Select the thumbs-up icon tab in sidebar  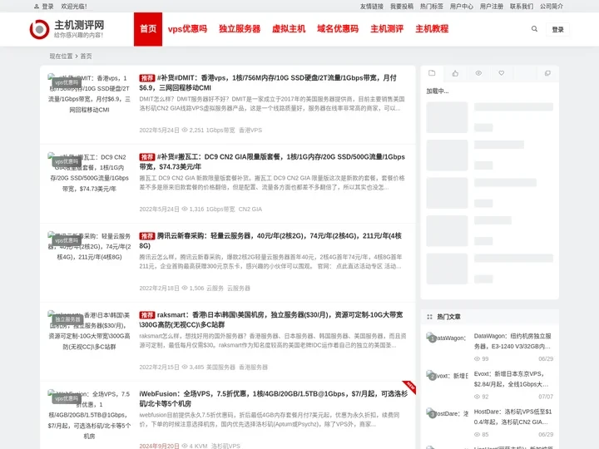point(455,73)
